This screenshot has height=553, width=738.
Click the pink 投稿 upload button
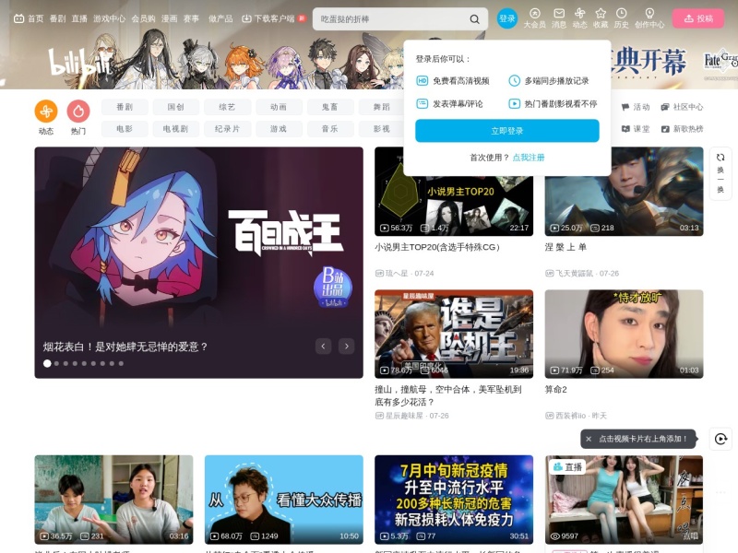(698, 18)
